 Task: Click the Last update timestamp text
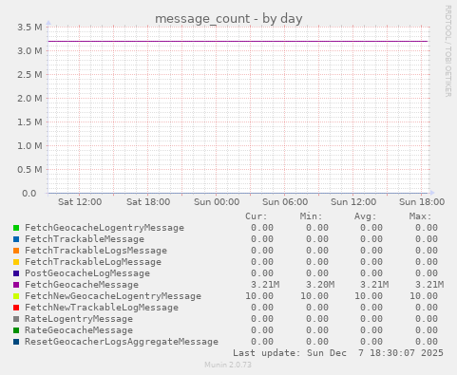(x=338, y=353)
